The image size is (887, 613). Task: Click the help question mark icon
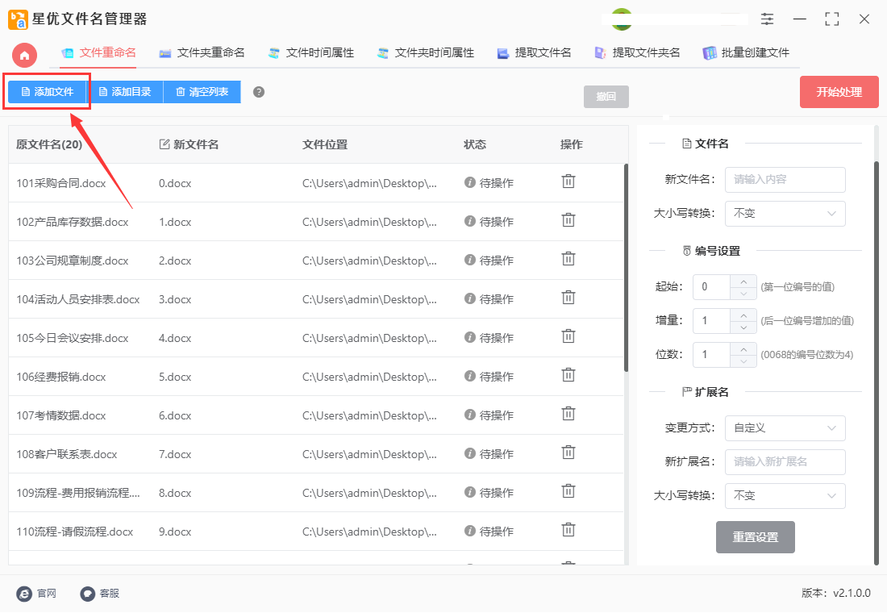point(259,92)
